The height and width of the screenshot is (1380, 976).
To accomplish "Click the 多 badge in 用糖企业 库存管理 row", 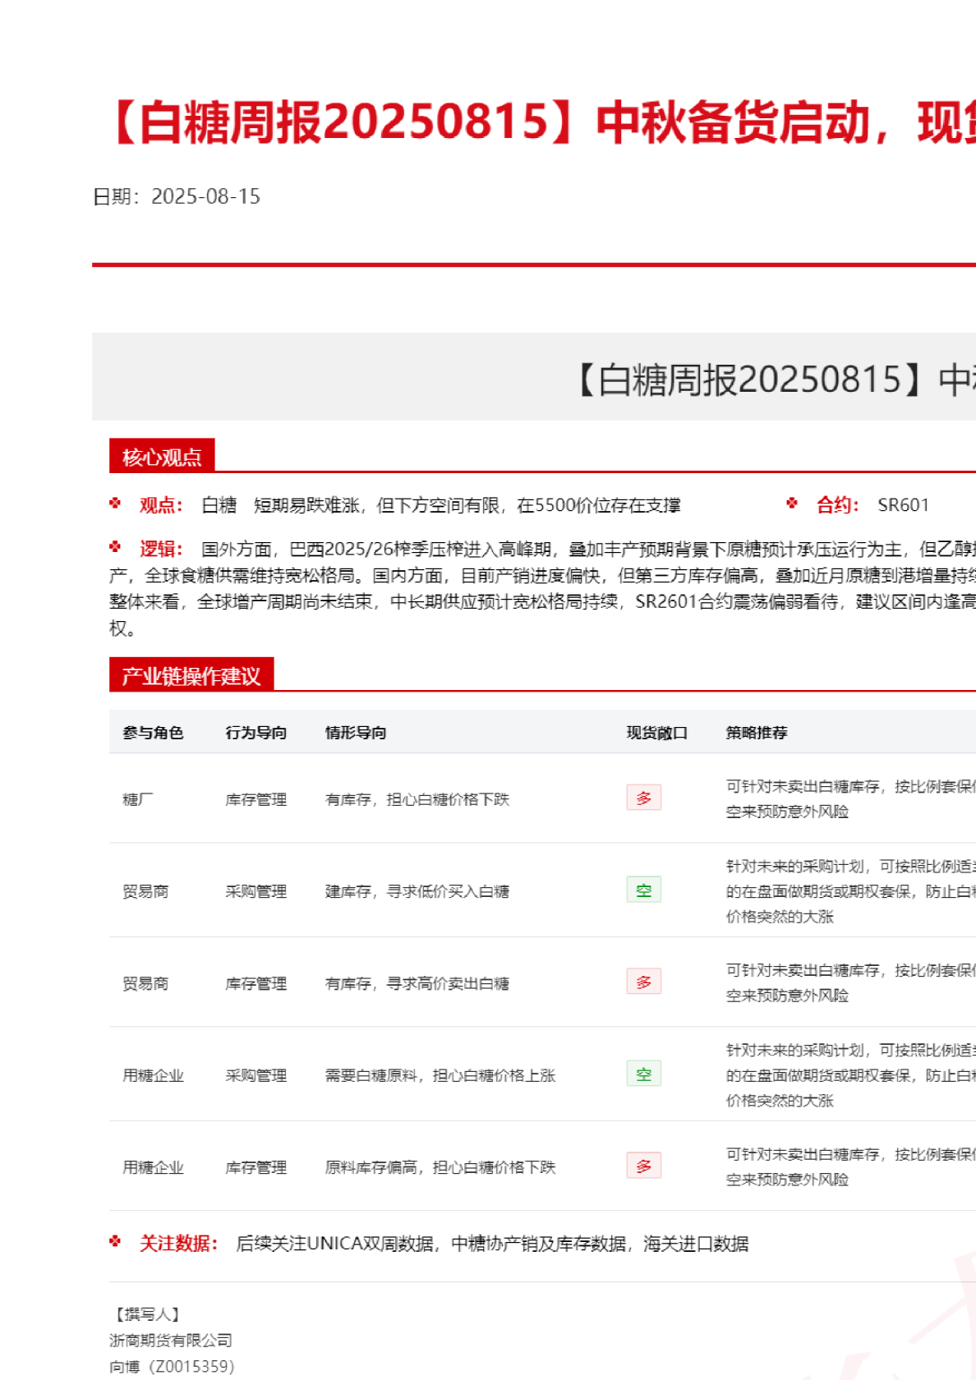I will click(643, 1166).
